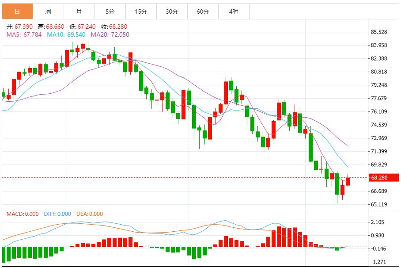Select the MA20 indicator label

(110, 34)
